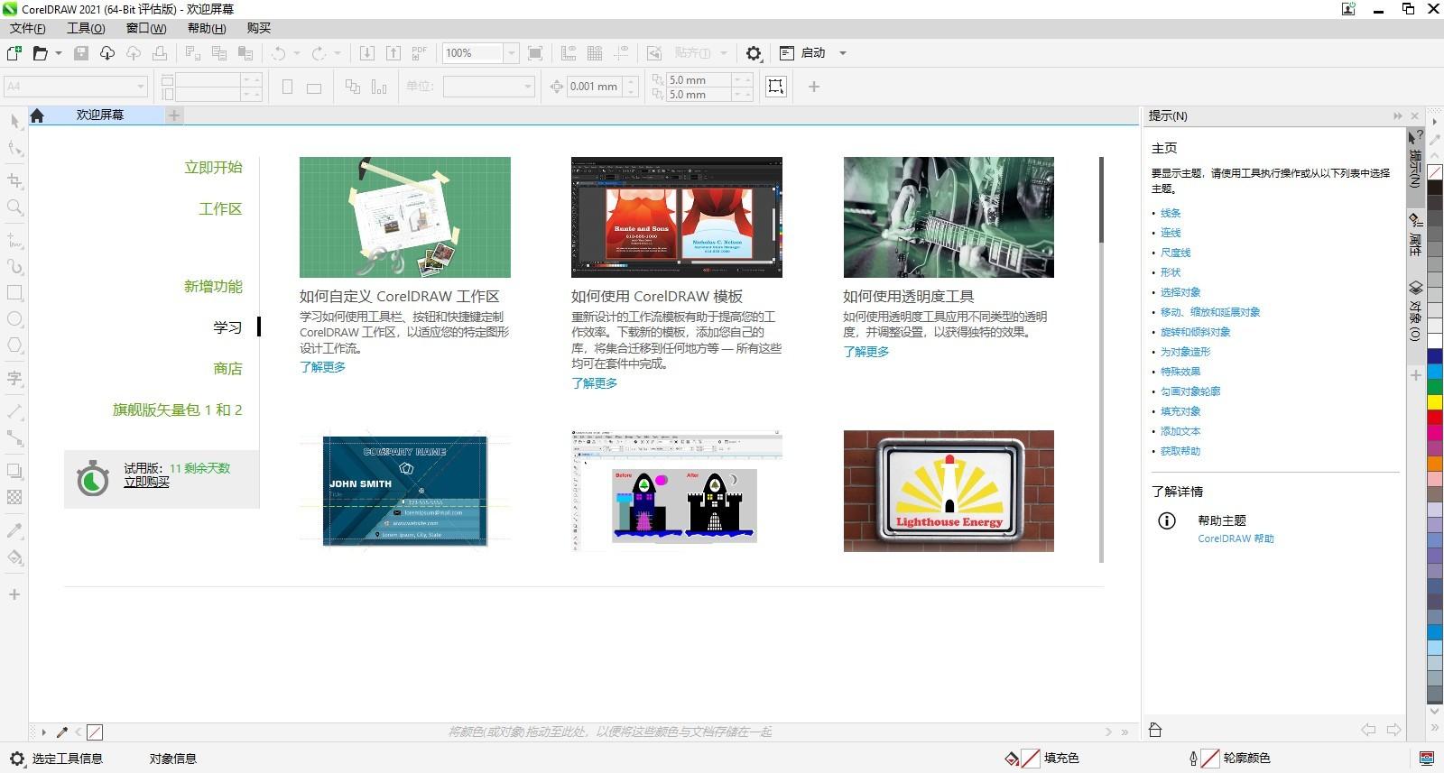Go to 新增功能 section
The width and height of the screenshot is (1444, 773).
pyautogui.click(x=214, y=287)
